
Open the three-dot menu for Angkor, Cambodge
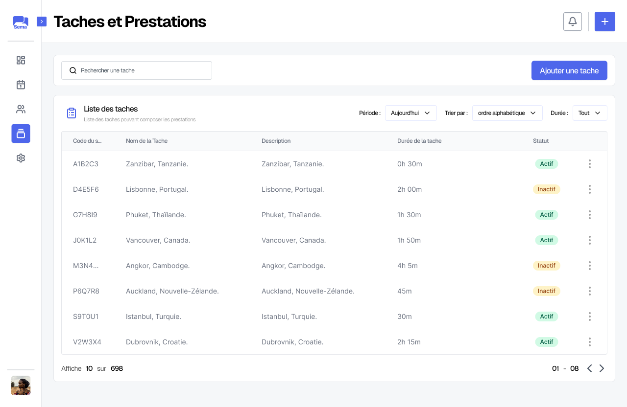[x=590, y=266]
